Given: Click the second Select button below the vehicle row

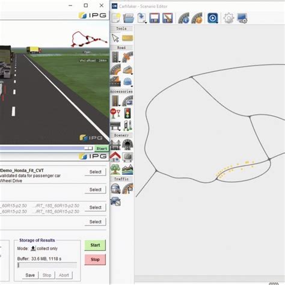Looking at the screenshot, I should point(96,189).
